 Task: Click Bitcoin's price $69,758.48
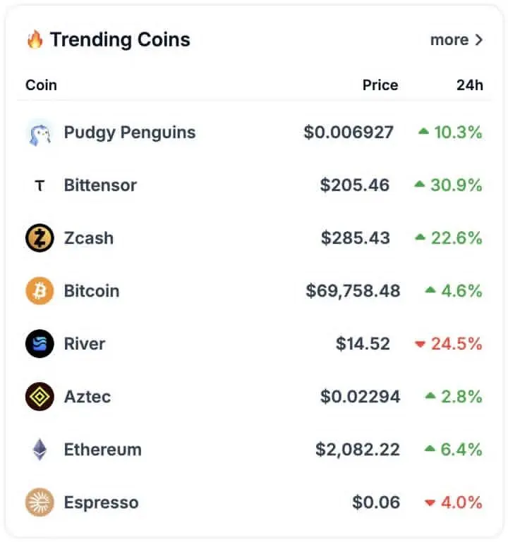(353, 291)
